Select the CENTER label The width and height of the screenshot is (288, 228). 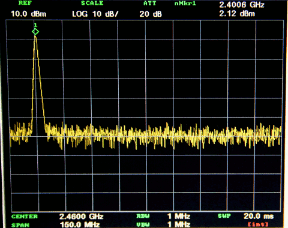[25, 217]
